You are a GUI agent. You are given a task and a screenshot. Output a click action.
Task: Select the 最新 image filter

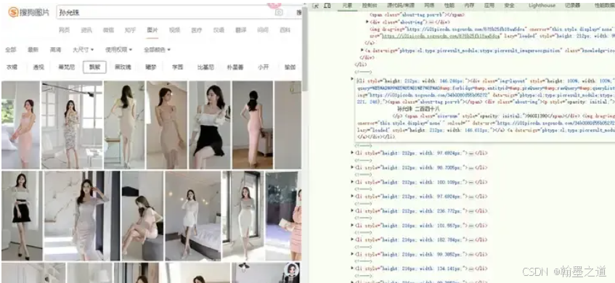[x=33, y=50]
